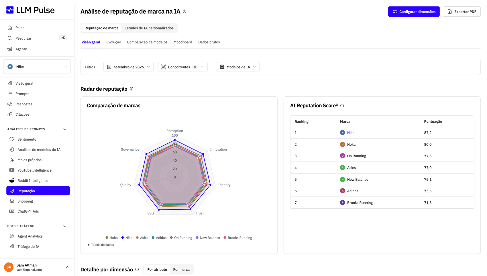487x276 pixels.
Task: Open the Sam Altman account menu
Action: click(37, 267)
